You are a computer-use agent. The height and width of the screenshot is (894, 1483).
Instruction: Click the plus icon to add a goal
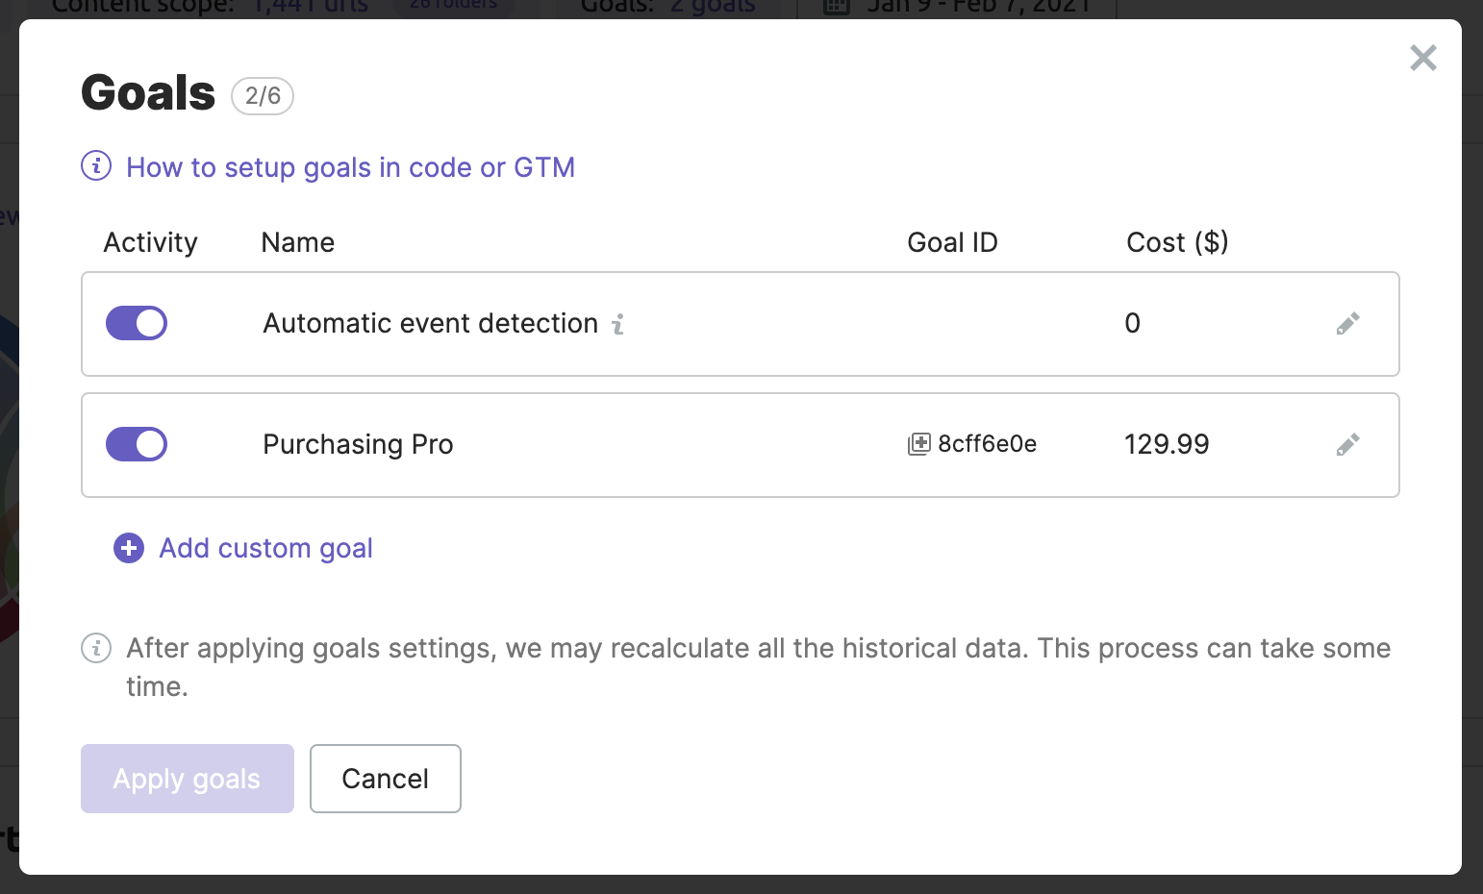[127, 548]
